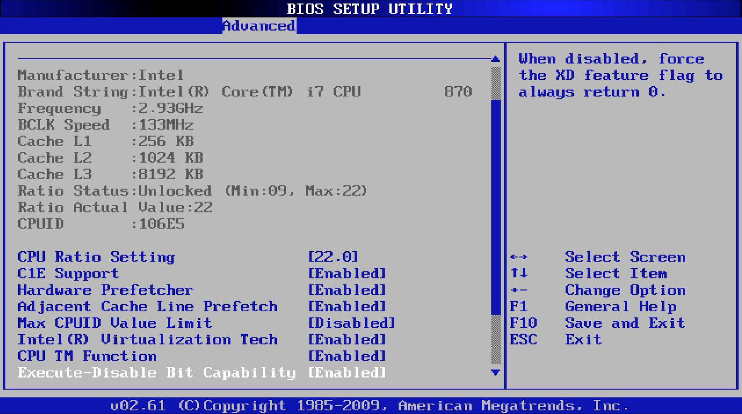742x414 pixels.
Task: Click the Cache L1 :256 KB line
Action: tap(106, 142)
